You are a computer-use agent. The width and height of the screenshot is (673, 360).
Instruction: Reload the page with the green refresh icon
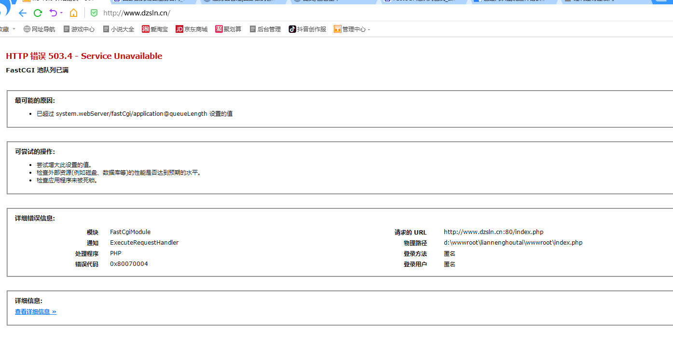pyautogui.click(x=38, y=13)
